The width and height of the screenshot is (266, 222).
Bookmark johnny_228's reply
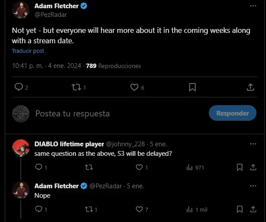click(x=240, y=167)
